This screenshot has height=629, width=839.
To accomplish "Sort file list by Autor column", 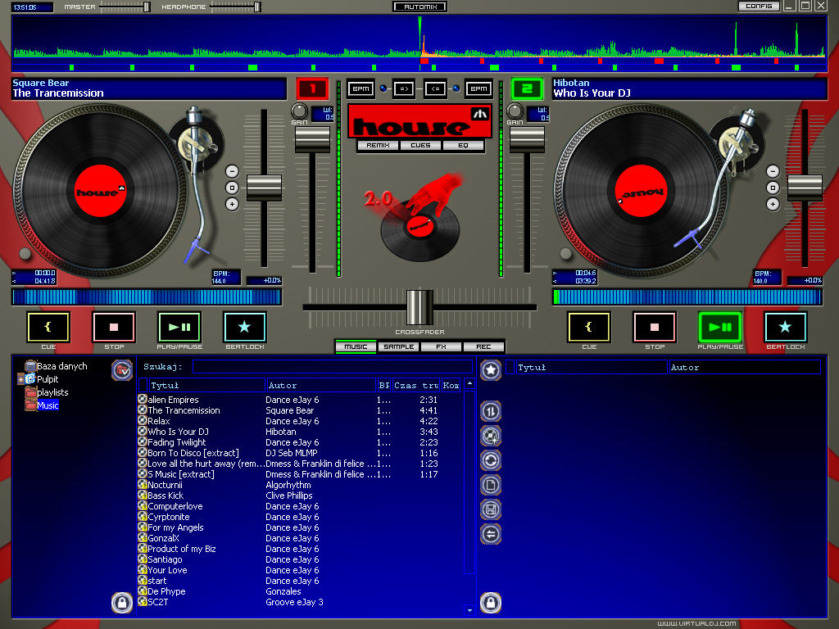I will click(321, 385).
